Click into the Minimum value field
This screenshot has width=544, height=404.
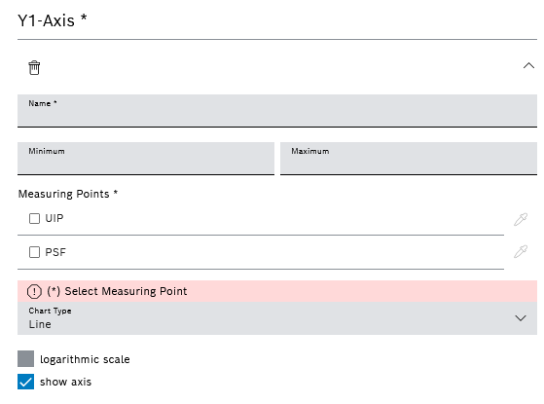coord(146,159)
